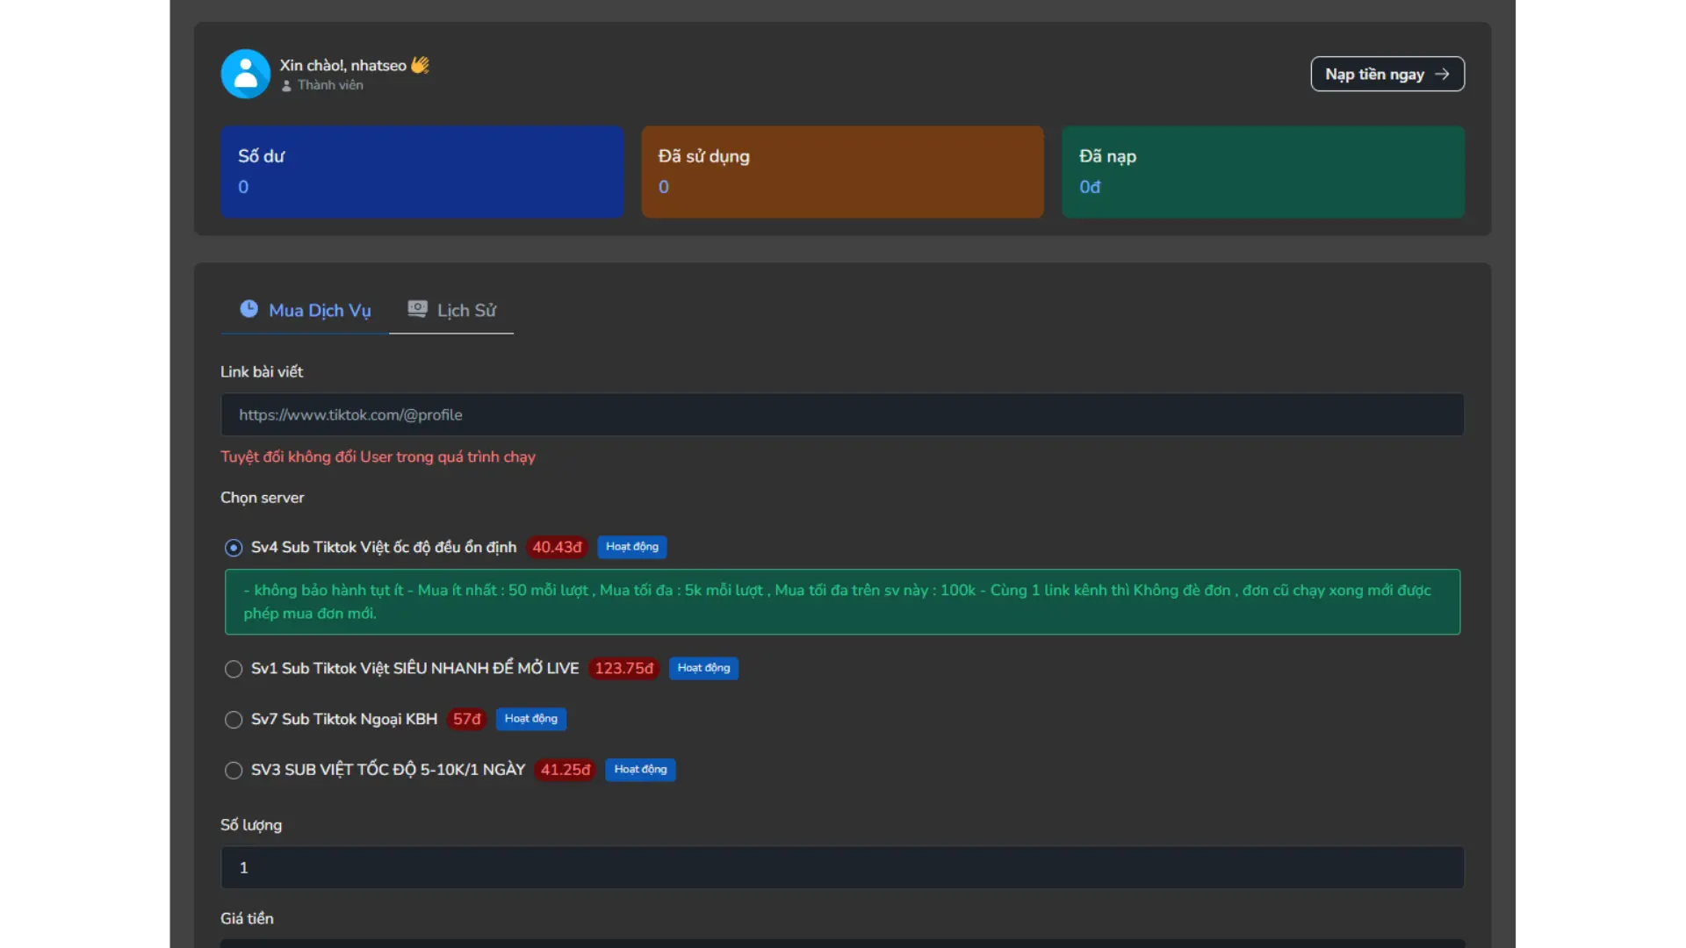Click Hoạt động badge on Sv7 row

pos(531,719)
